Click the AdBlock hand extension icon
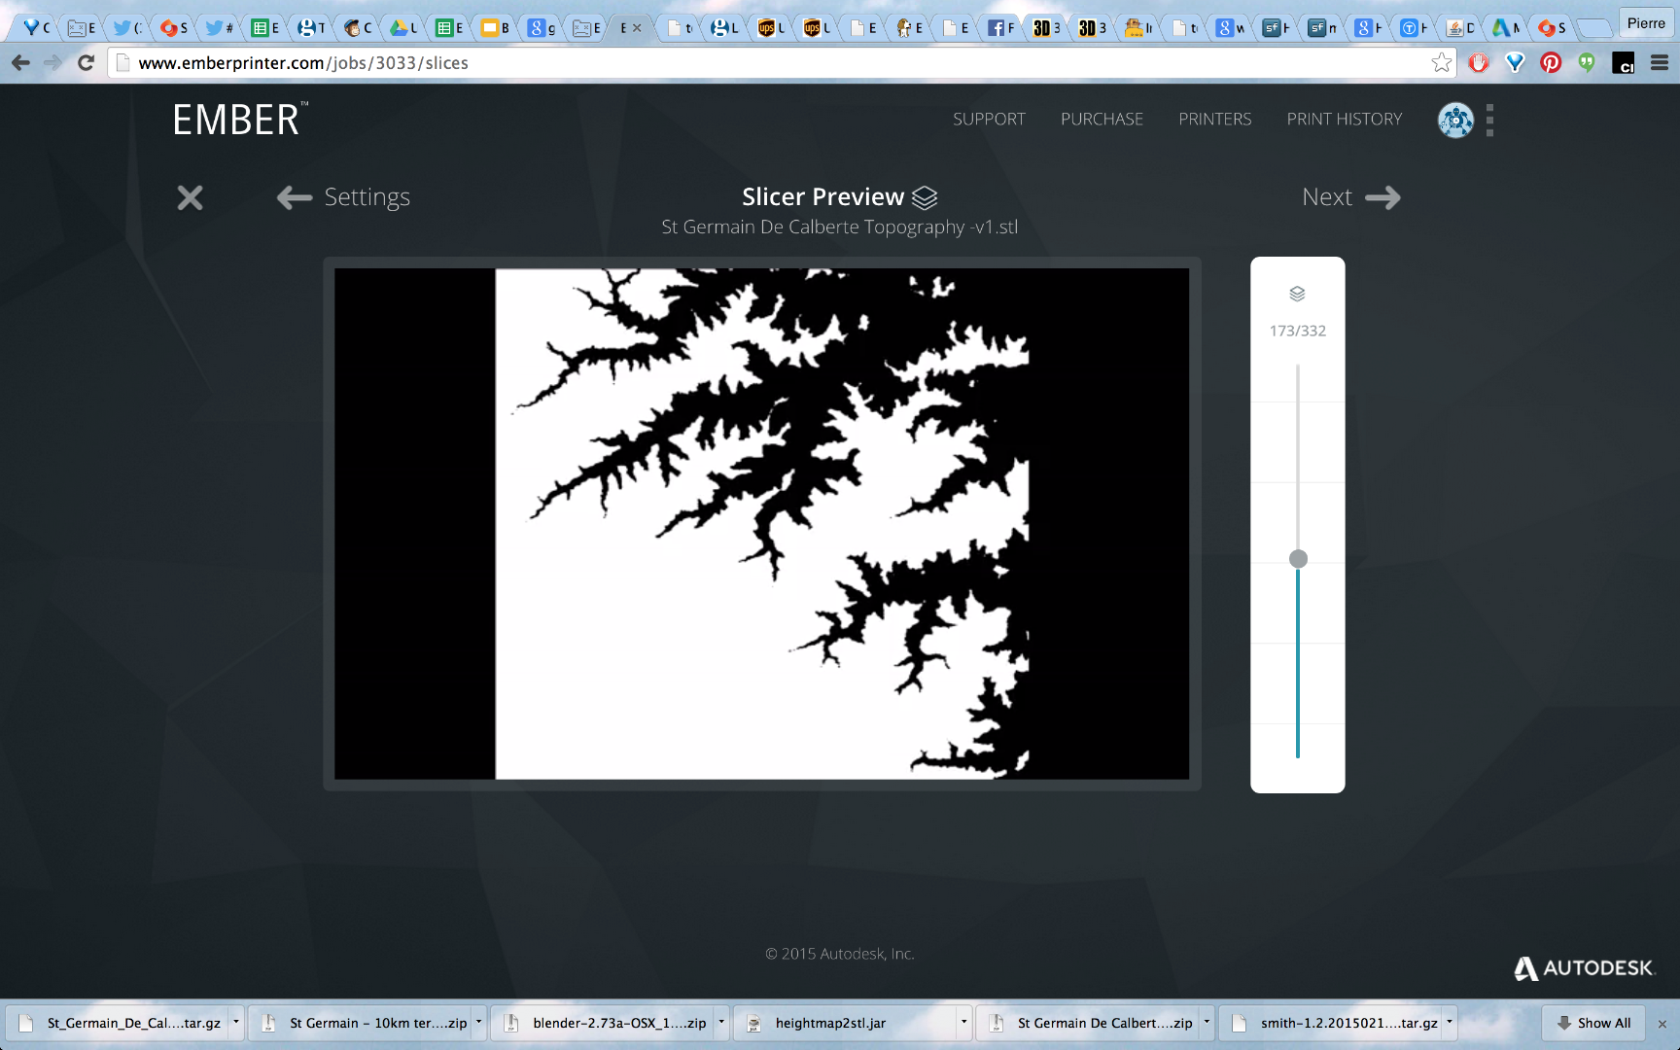The height and width of the screenshot is (1050, 1680). [1479, 62]
